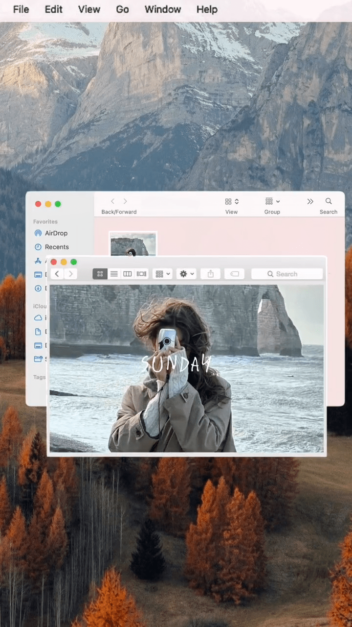Click the Edit Tags icon
352x627 pixels.
[234, 274]
